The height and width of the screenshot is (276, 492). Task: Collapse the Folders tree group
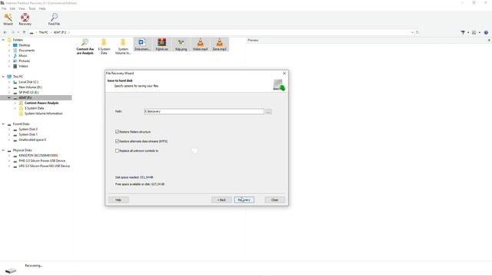click(3, 40)
